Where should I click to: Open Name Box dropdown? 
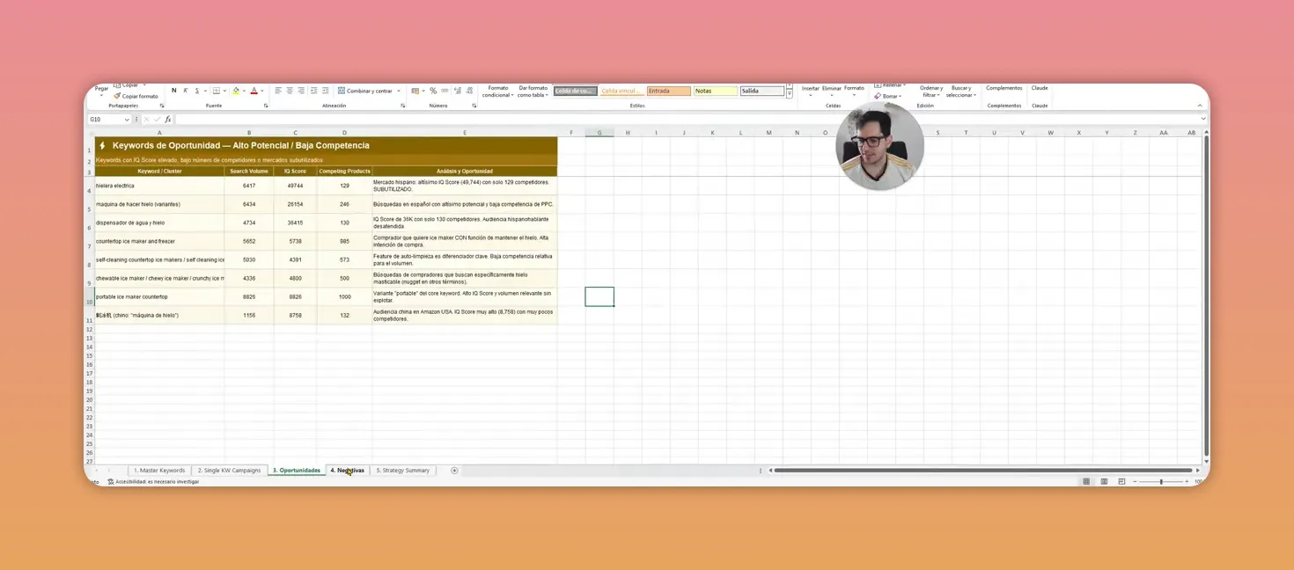tap(127, 120)
